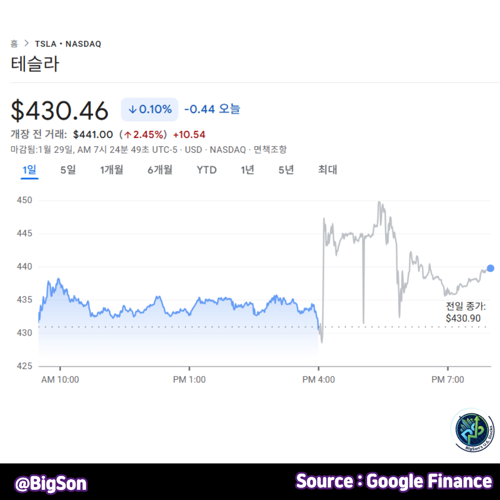Image resolution: width=500 pixels, height=500 pixels.
Task: Switch to the 1개월 chart view
Action: tap(111, 170)
